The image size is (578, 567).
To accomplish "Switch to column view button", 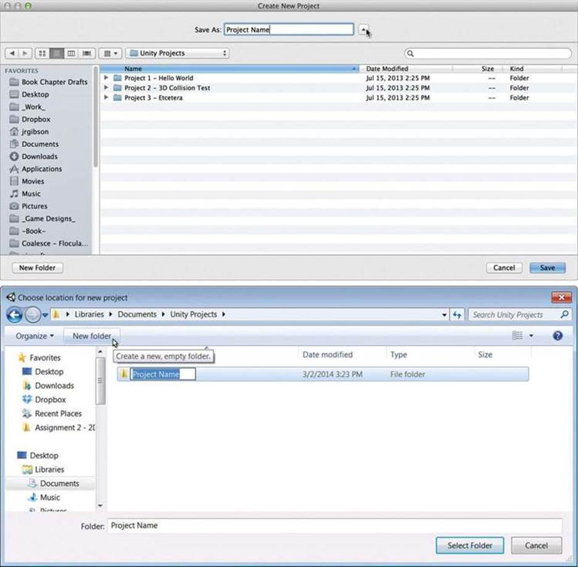I will click(71, 54).
